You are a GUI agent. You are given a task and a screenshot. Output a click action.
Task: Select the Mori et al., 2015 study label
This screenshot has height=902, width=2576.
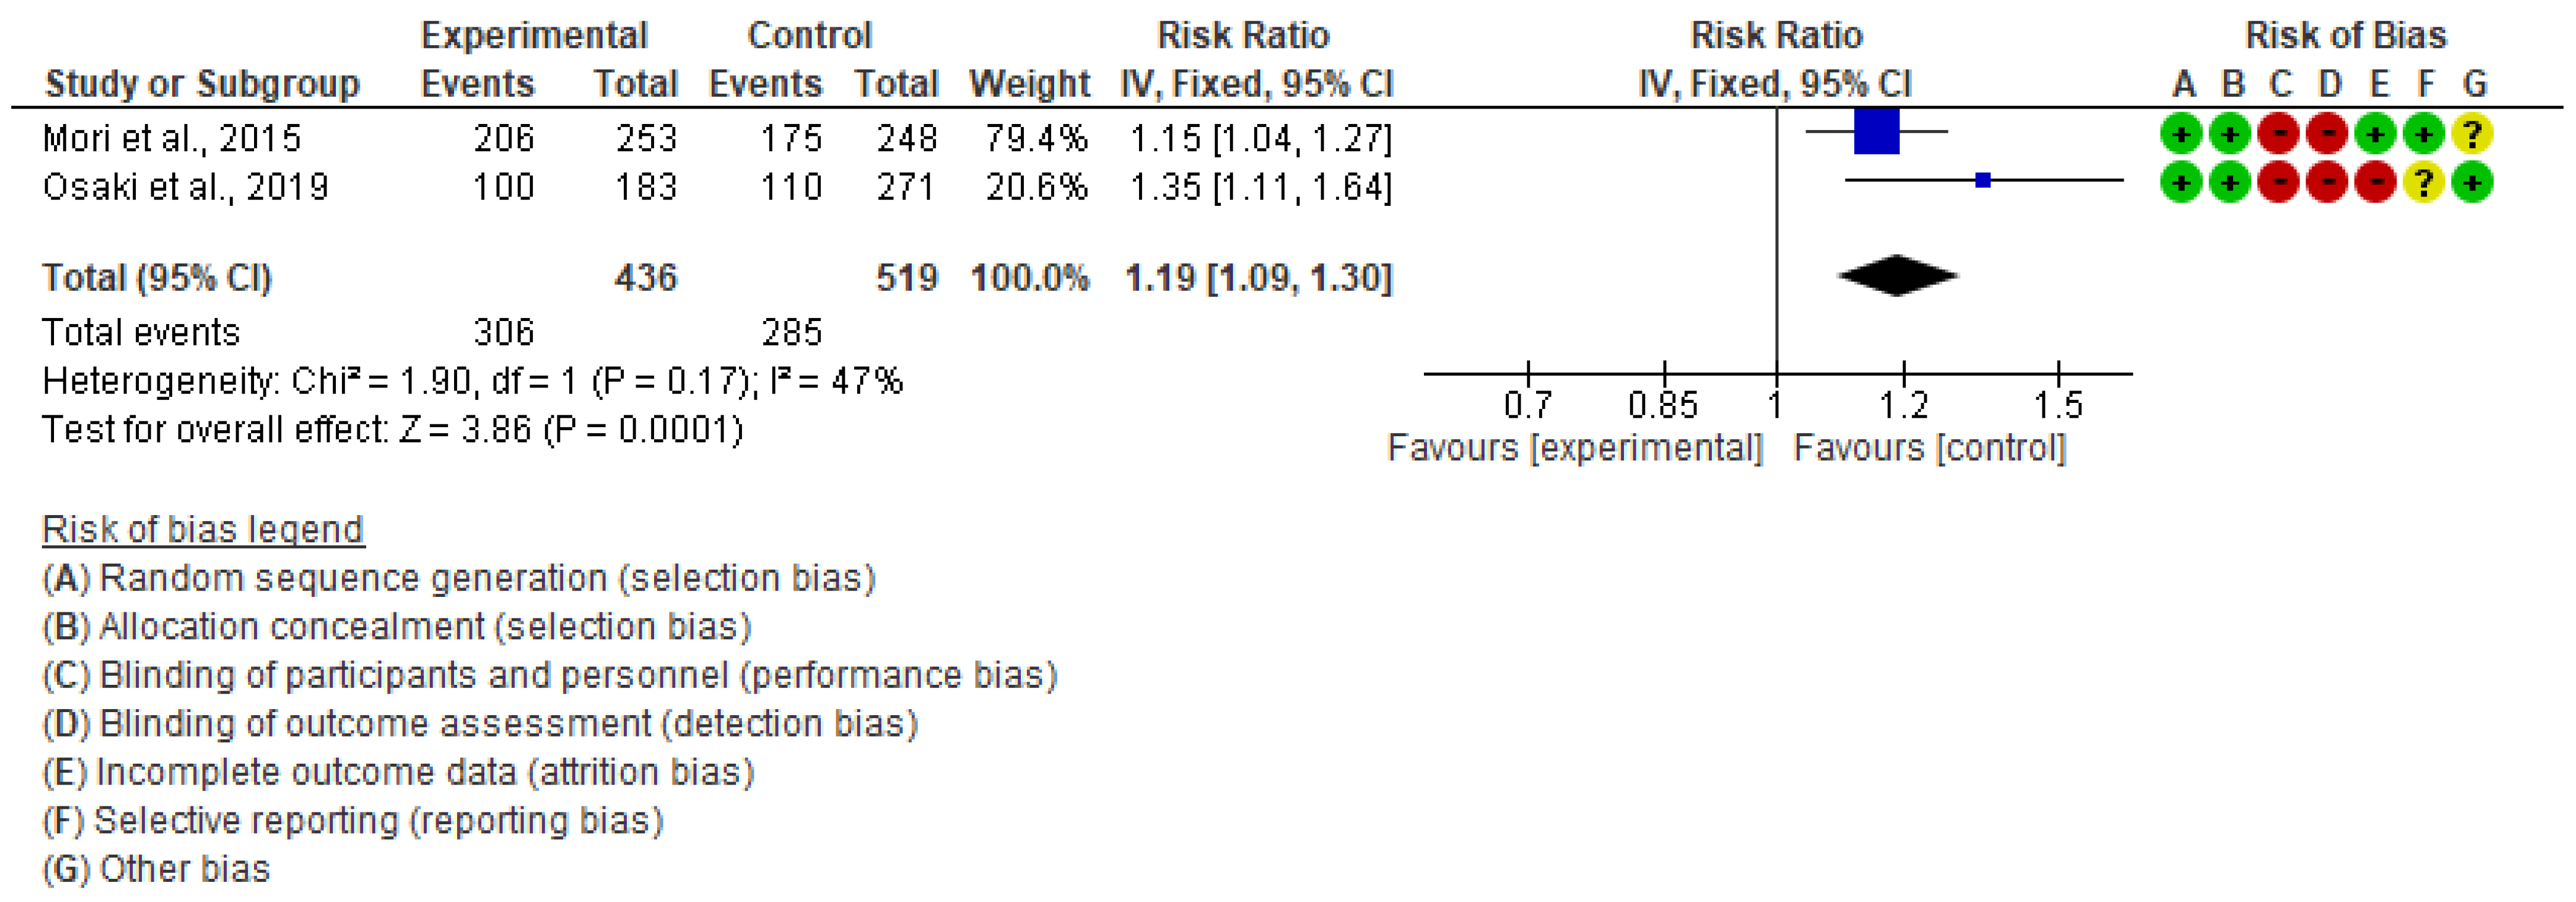tap(171, 138)
